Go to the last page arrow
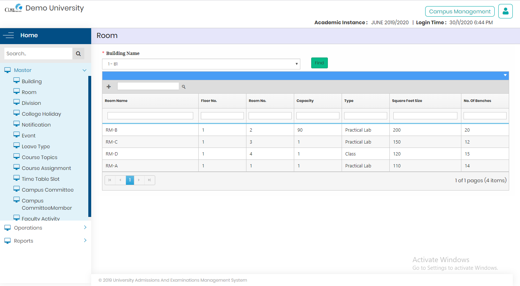Image resolution: width=520 pixels, height=286 pixels. (149, 180)
